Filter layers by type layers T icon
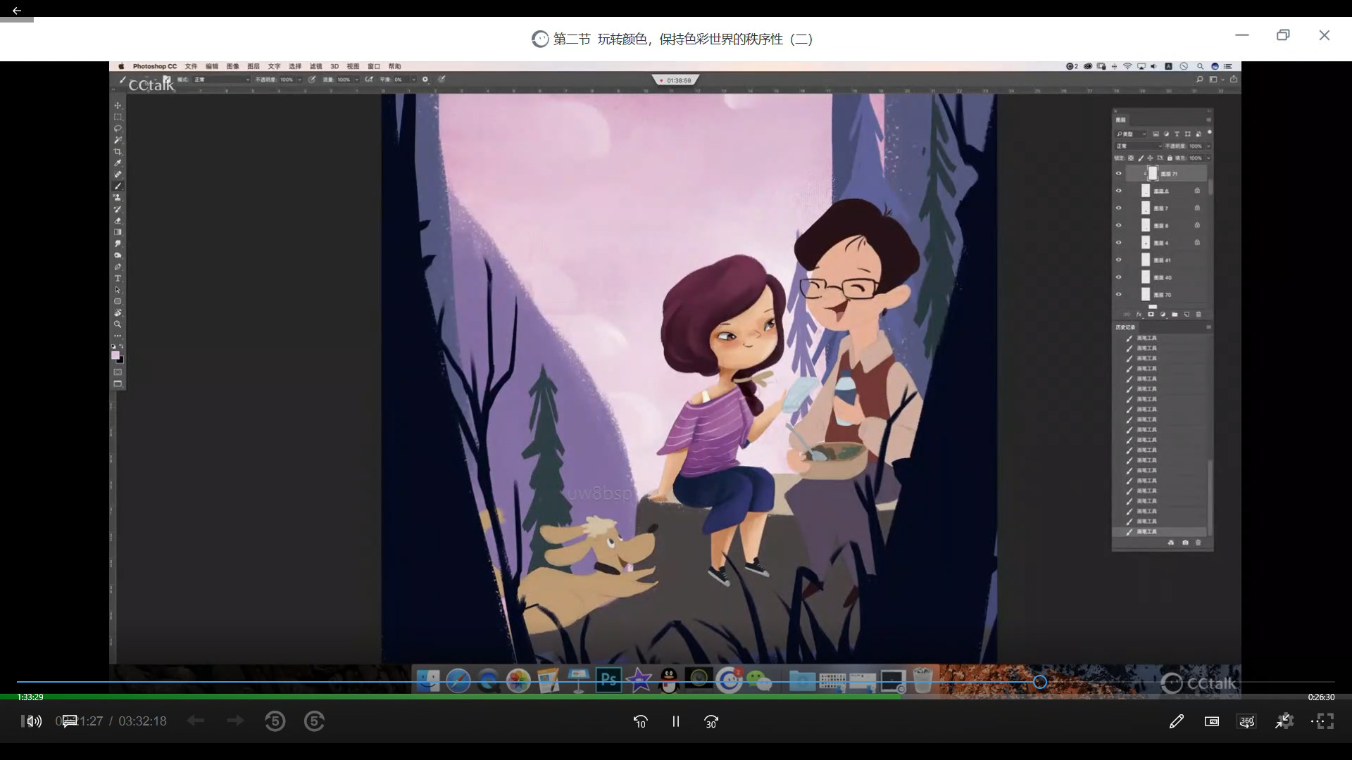The height and width of the screenshot is (760, 1352). click(x=1177, y=134)
